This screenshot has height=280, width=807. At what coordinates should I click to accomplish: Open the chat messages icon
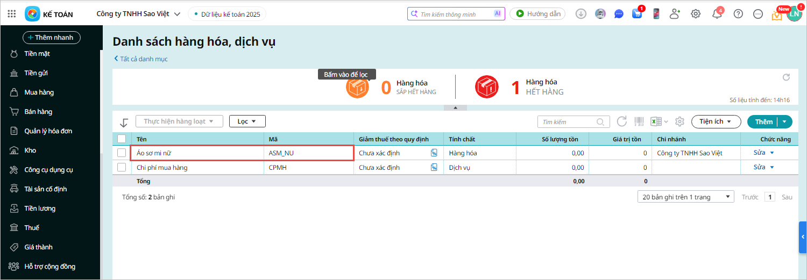(619, 14)
